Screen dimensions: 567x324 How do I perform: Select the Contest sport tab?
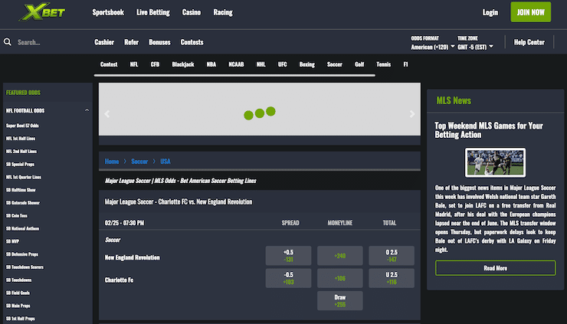tap(109, 64)
